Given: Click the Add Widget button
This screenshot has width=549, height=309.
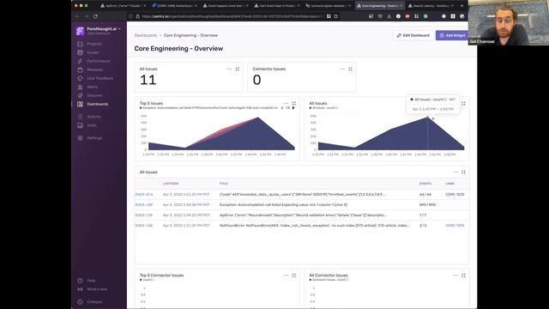Looking at the screenshot, I should pos(452,35).
